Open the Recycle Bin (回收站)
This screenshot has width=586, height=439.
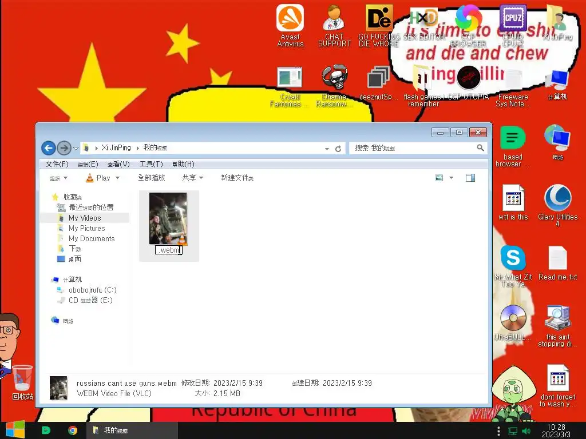22,382
